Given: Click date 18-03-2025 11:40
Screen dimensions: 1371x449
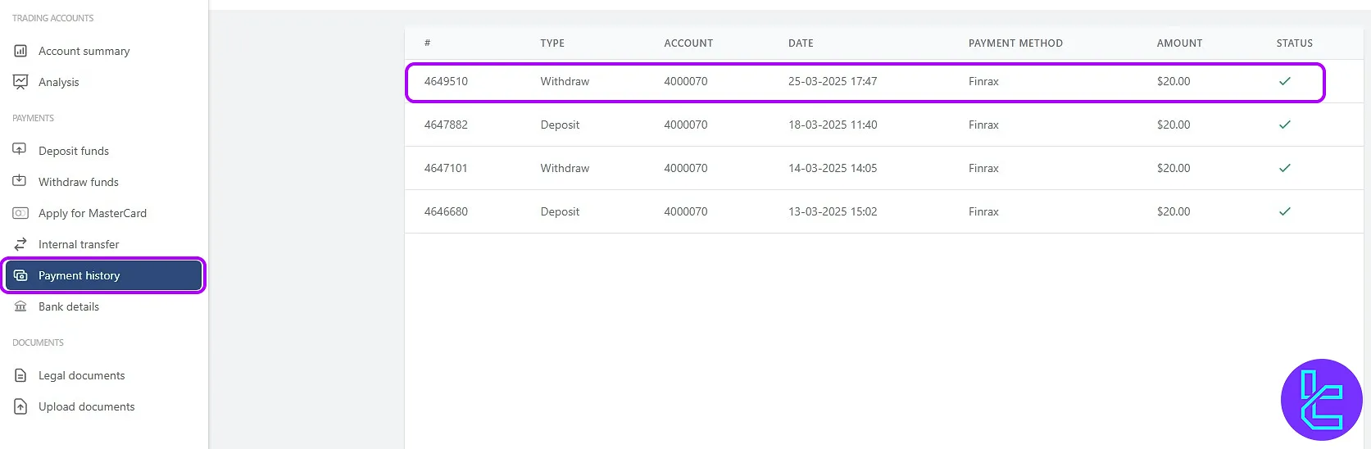Looking at the screenshot, I should [x=833, y=125].
